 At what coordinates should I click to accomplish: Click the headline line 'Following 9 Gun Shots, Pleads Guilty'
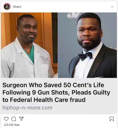tap(56, 93)
